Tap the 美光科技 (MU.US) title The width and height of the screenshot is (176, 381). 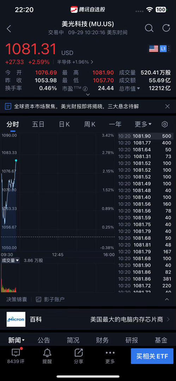pos(88,24)
